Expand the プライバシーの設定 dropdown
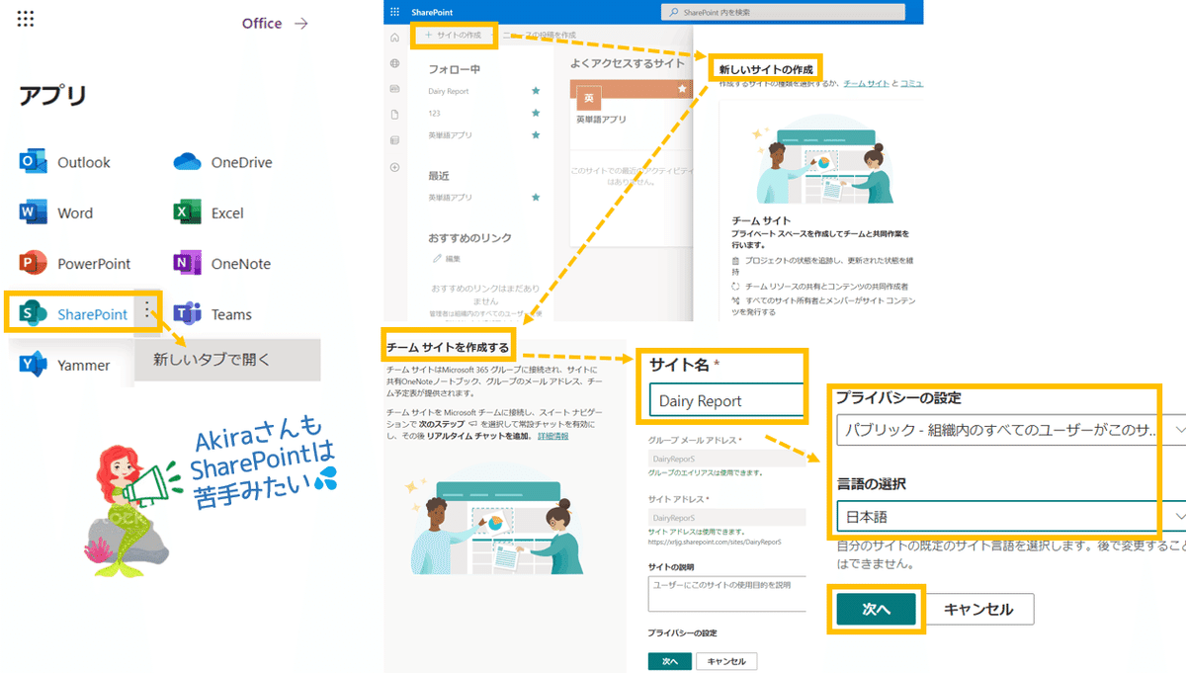 (x=1010, y=431)
